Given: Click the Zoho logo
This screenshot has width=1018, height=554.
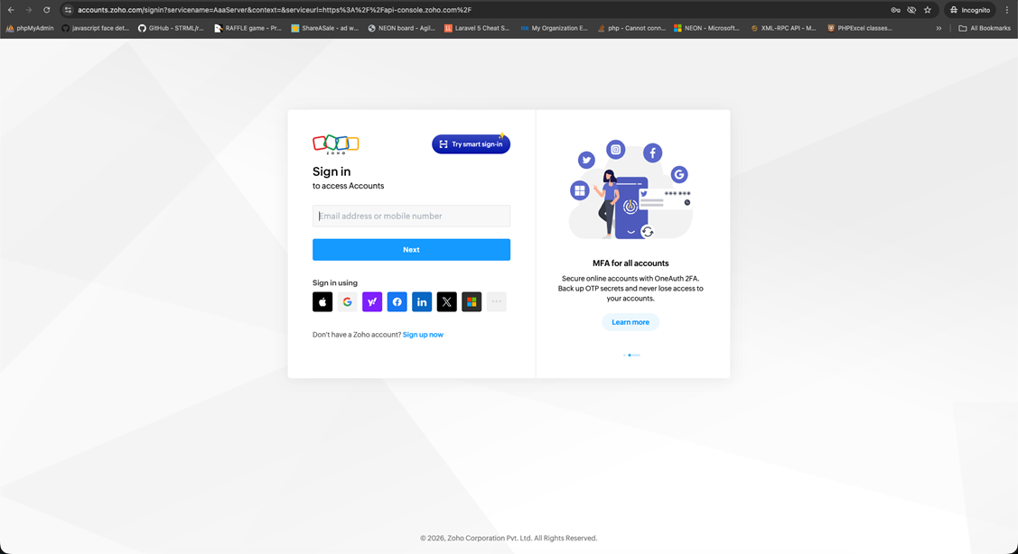Looking at the screenshot, I should (x=335, y=144).
